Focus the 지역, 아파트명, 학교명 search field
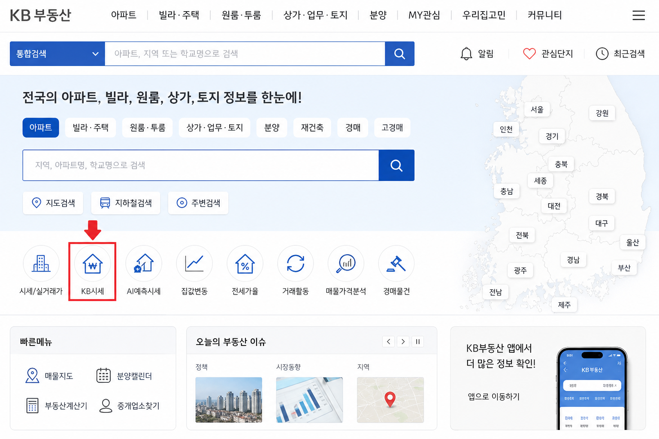This screenshot has width=659, height=439. click(x=201, y=165)
